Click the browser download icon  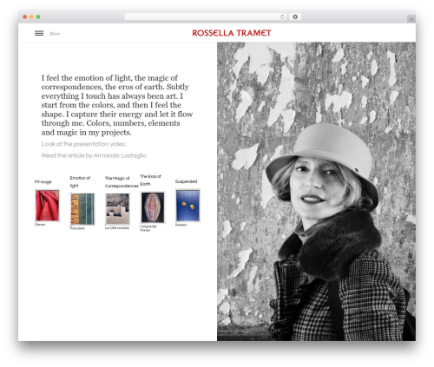295,16
